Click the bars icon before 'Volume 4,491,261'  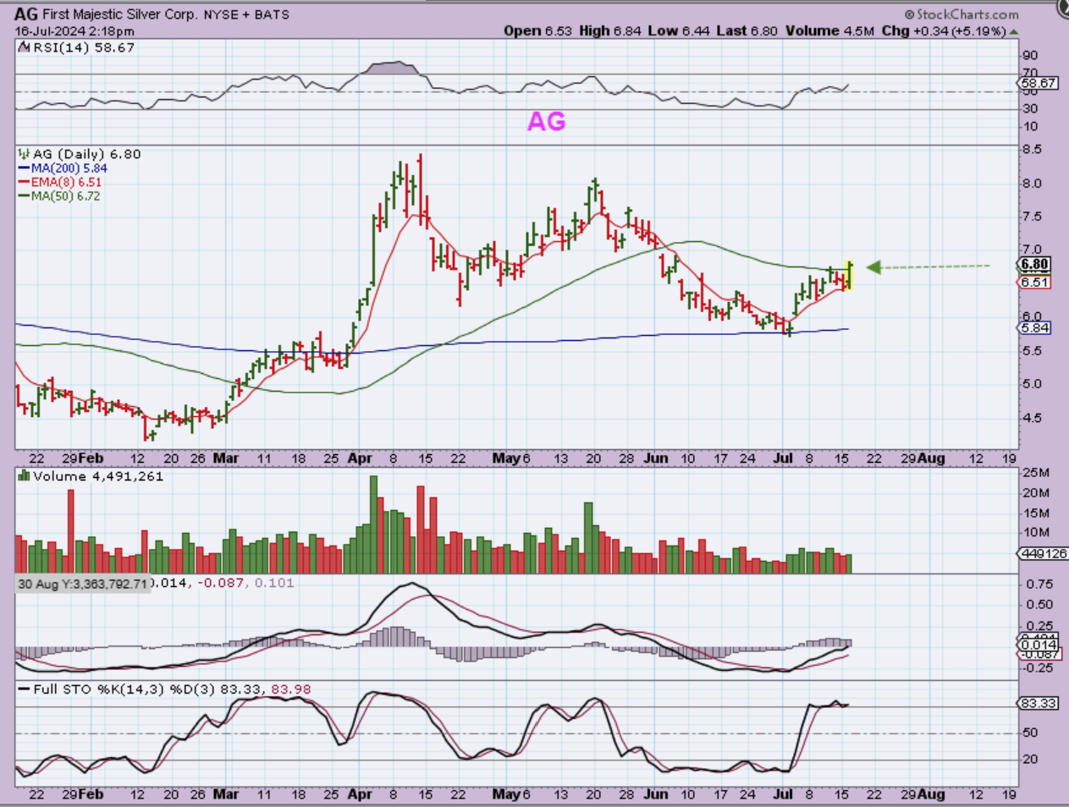pyautogui.click(x=24, y=476)
